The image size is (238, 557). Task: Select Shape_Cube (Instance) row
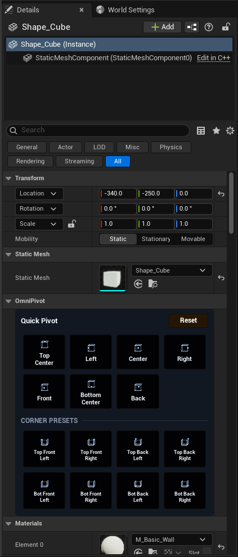[x=119, y=44]
